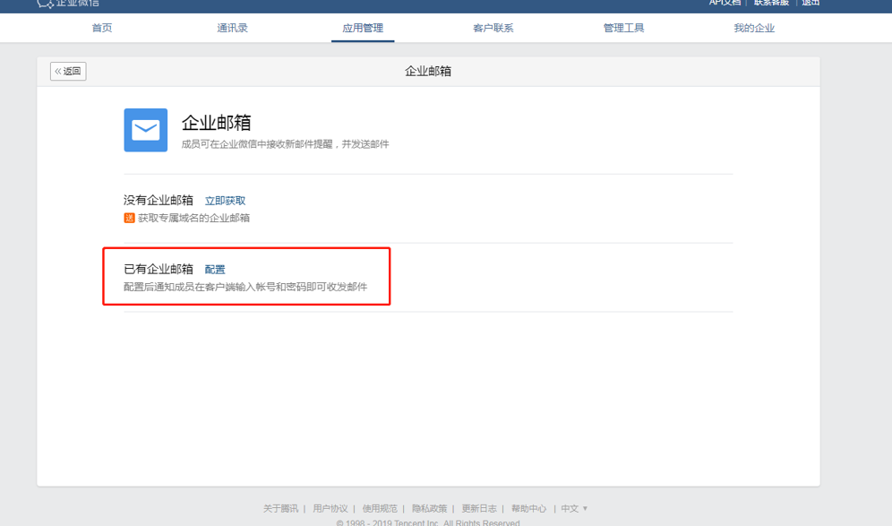Click 配置 next to 已有企业邮箱
The height and width of the screenshot is (526, 892).
(215, 269)
